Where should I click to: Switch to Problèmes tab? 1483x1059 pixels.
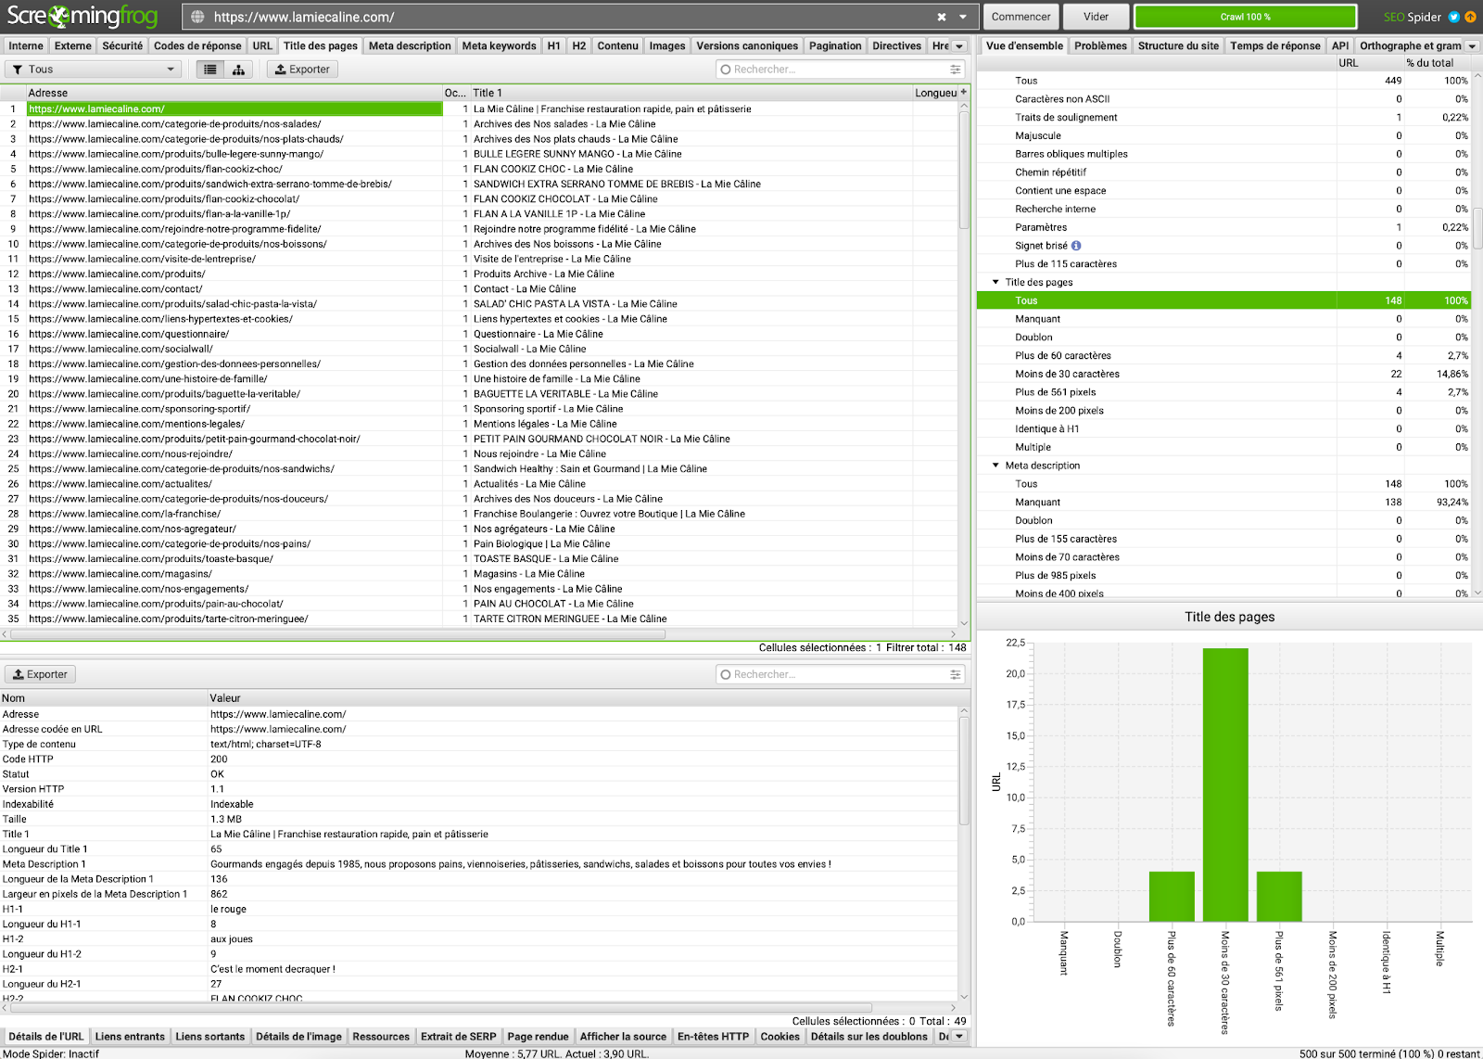click(x=1100, y=46)
